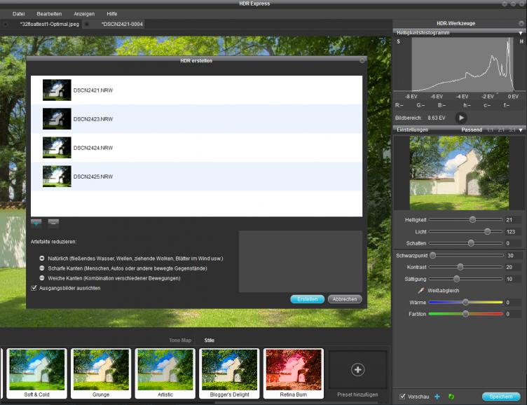527x405 pixels.
Task: Close the 32floattest1-Optimal.jpeg tab
Action: click(x=6, y=25)
